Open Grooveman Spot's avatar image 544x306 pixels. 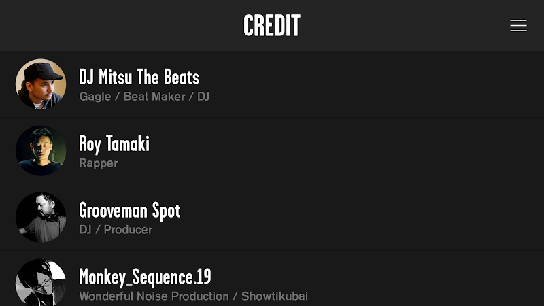(x=41, y=218)
